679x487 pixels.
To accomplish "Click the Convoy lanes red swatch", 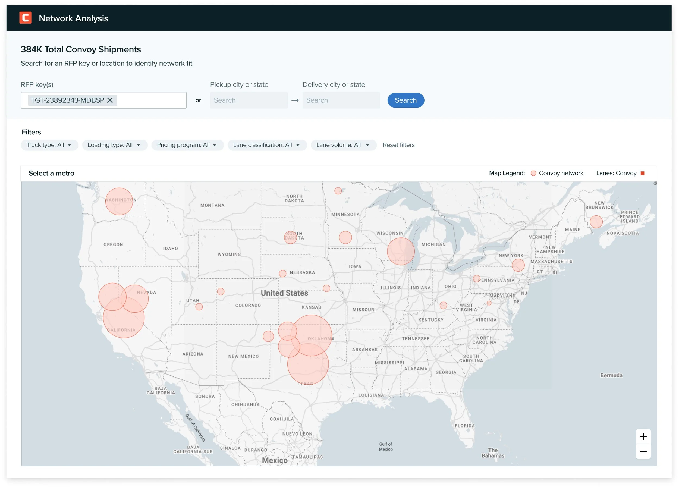I will pos(642,173).
